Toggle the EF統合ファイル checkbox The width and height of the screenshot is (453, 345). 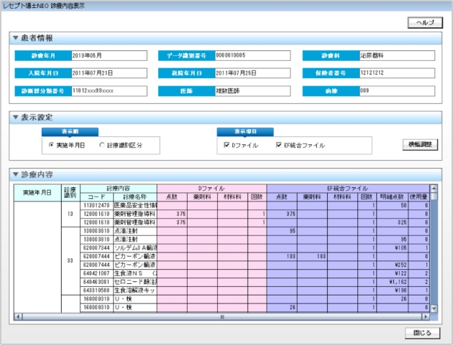278,145
